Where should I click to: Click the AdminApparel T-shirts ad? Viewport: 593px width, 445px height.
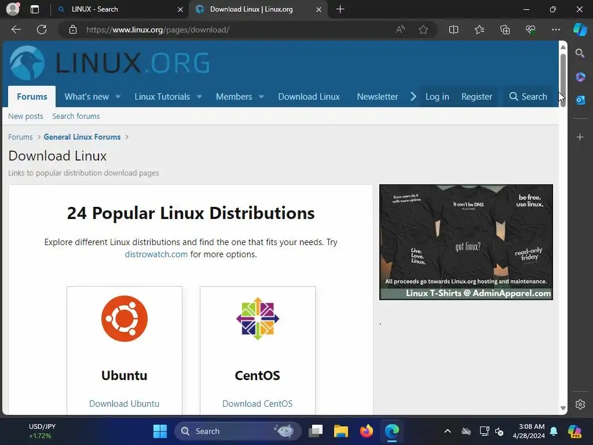[466, 242]
